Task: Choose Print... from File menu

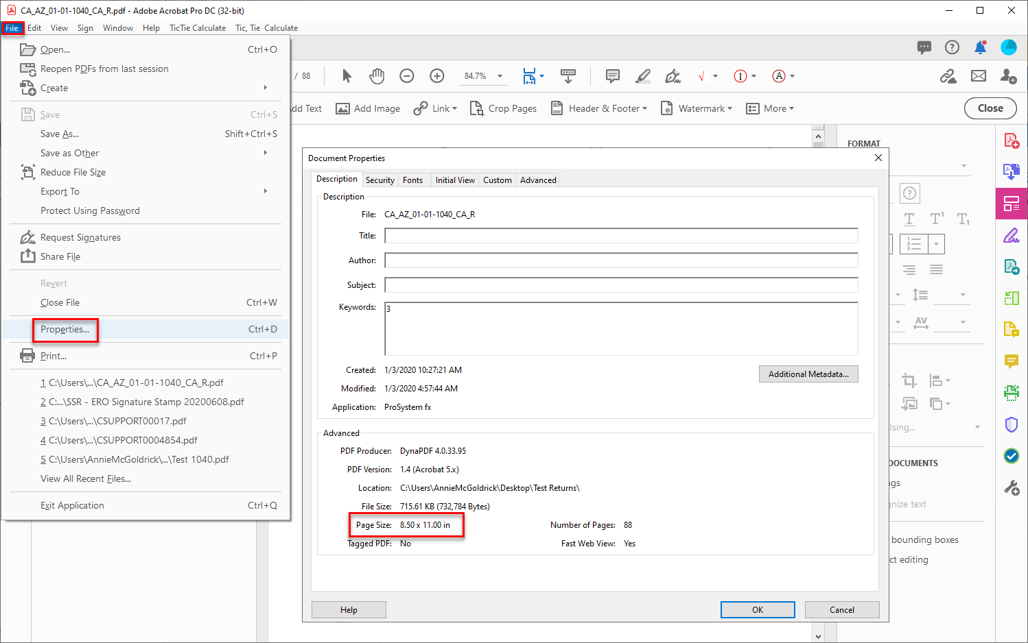Action: 54,356
